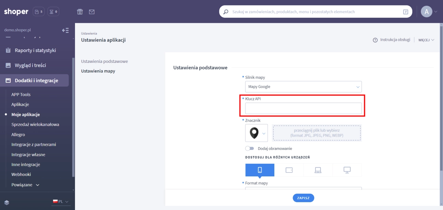Click the gift icon in top bar
The height and width of the screenshot is (210, 443).
click(80, 12)
